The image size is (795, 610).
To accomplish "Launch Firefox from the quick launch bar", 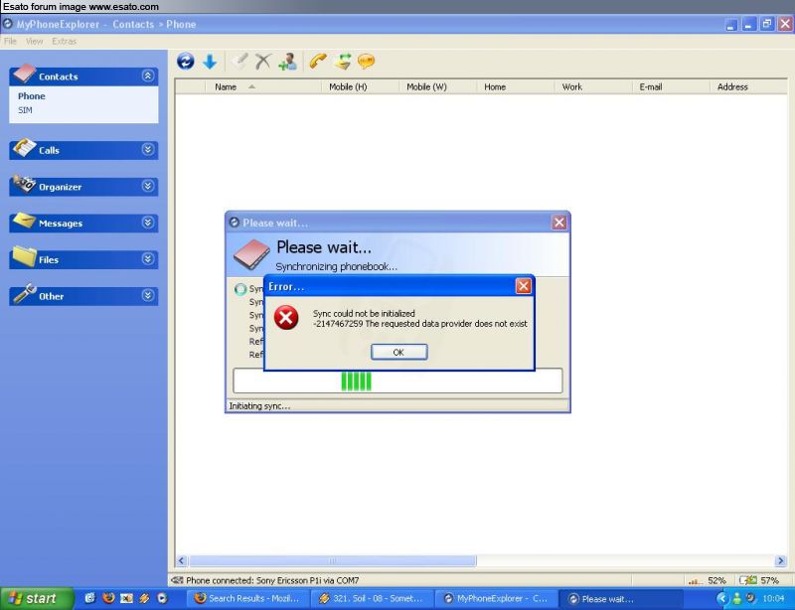I will pos(108,598).
